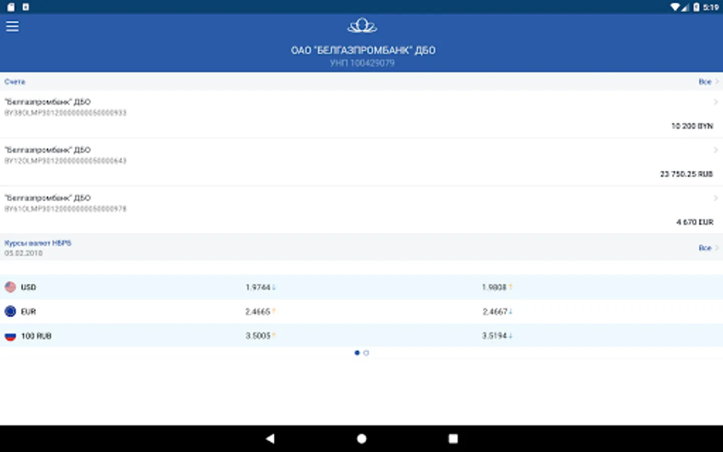Tap the Android home button
This screenshot has height=452, width=723.
(x=361, y=438)
